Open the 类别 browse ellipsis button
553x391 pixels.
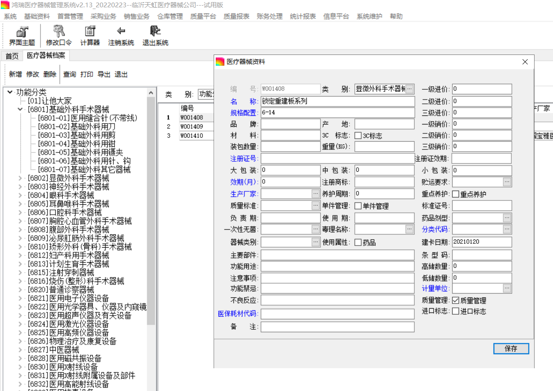pyautogui.click(x=410, y=89)
